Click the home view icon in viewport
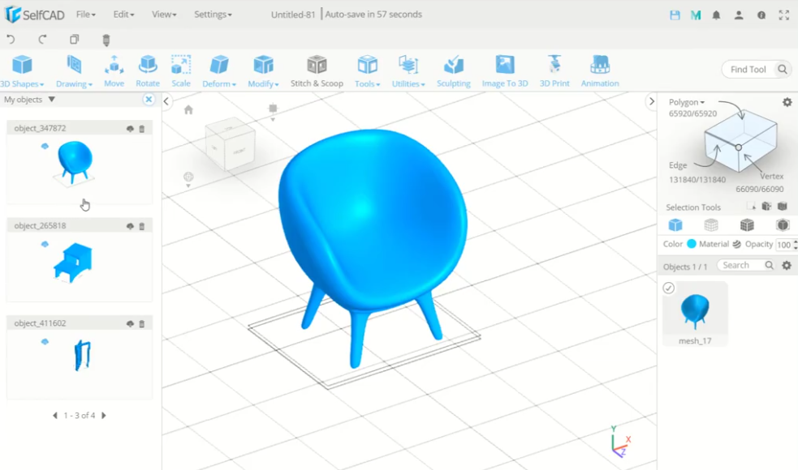 [x=188, y=109]
